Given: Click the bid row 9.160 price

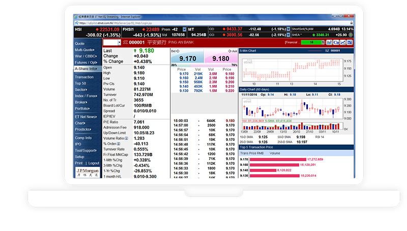Looking at the screenshot, I should tap(184, 78).
